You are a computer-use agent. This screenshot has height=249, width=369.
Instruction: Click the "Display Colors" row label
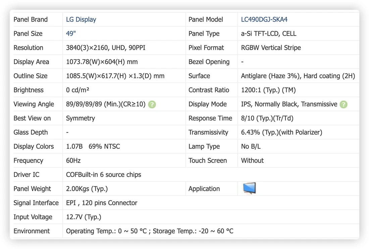pyautogui.click(x=34, y=147)
